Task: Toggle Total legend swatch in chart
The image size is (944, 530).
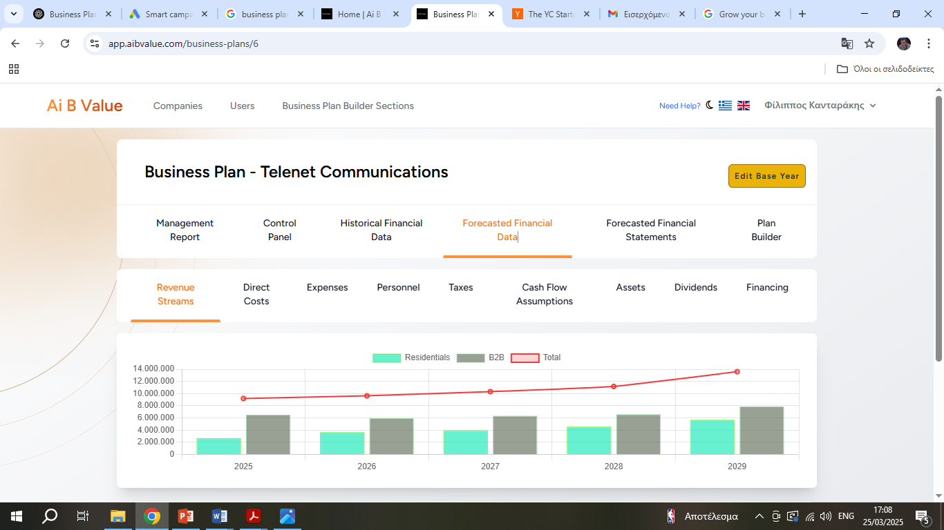Action: [x=525, y=357]
